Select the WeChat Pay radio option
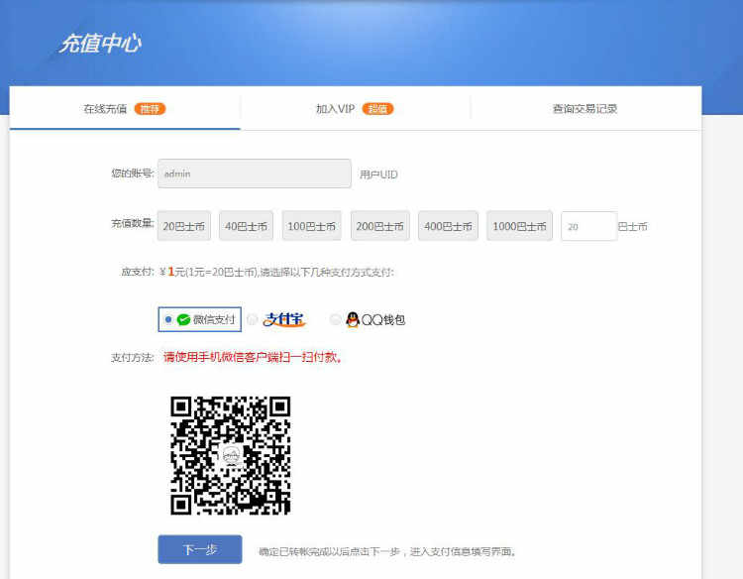This screenshot has height=579, width=743. (x=168, y=319)
